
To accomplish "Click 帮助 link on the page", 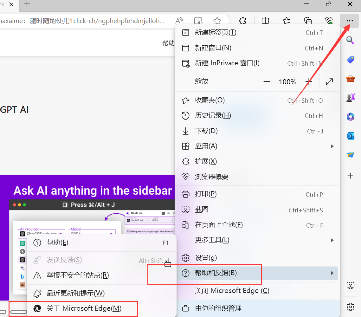I will coord(168,43).
